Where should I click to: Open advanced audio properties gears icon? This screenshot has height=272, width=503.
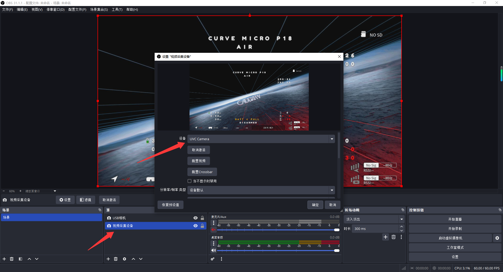coord(213,259)
